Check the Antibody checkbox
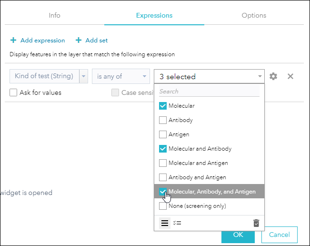Screen dimensions: 310x246 point(163,120)
